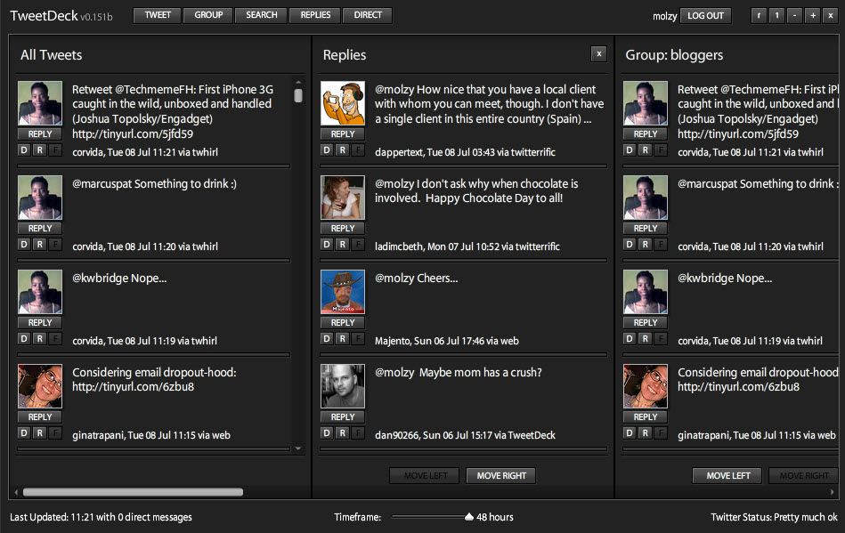Click the All Tweets vertical scrollbar thumb
Image resolution: width=845 pixels, height=533 pixels.
pos(298,95)
